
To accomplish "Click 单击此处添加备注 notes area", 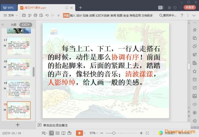I will pos(55,125).
